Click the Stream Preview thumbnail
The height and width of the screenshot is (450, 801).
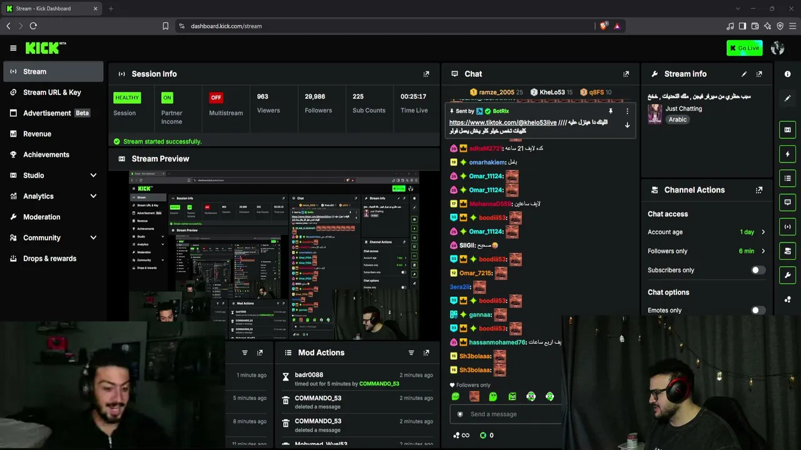point(274,255)
